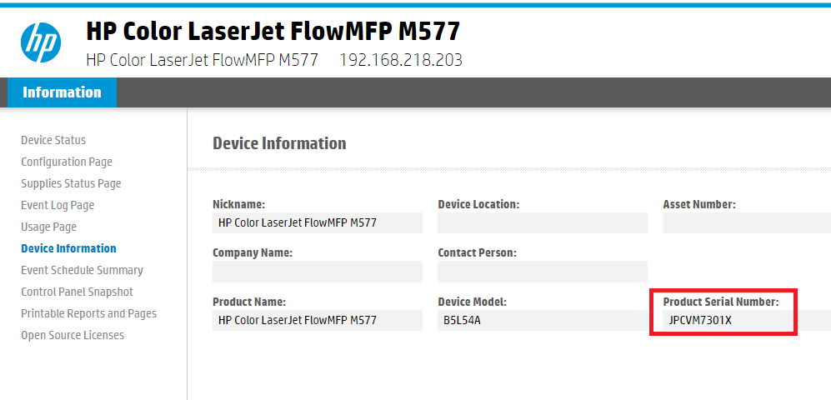Open the Event Log Page
The image size is (831, 400).
pos(58,205)
